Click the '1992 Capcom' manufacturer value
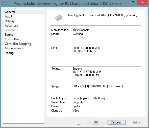The image size is (149, 128). point(81,30)
